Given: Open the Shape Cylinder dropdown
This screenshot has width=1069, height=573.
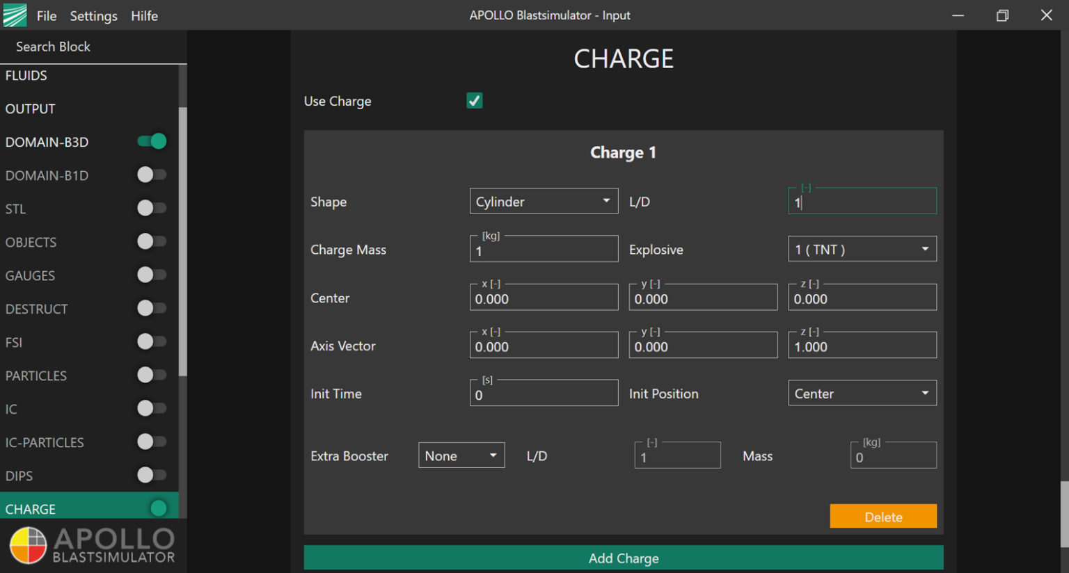Looking at the screenshot, I should click(544, 202).
